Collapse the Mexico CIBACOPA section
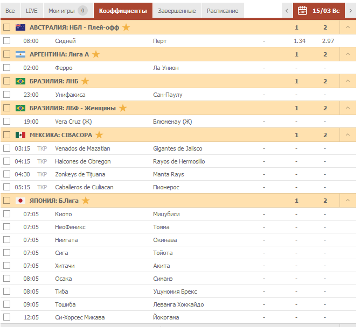The image size is (361, 327). (348, 135)
